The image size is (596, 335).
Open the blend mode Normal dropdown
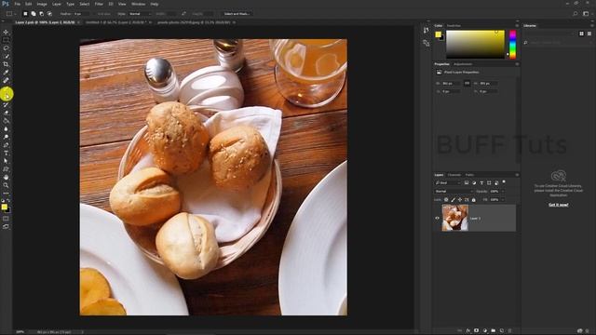click(x=454, y=192)
